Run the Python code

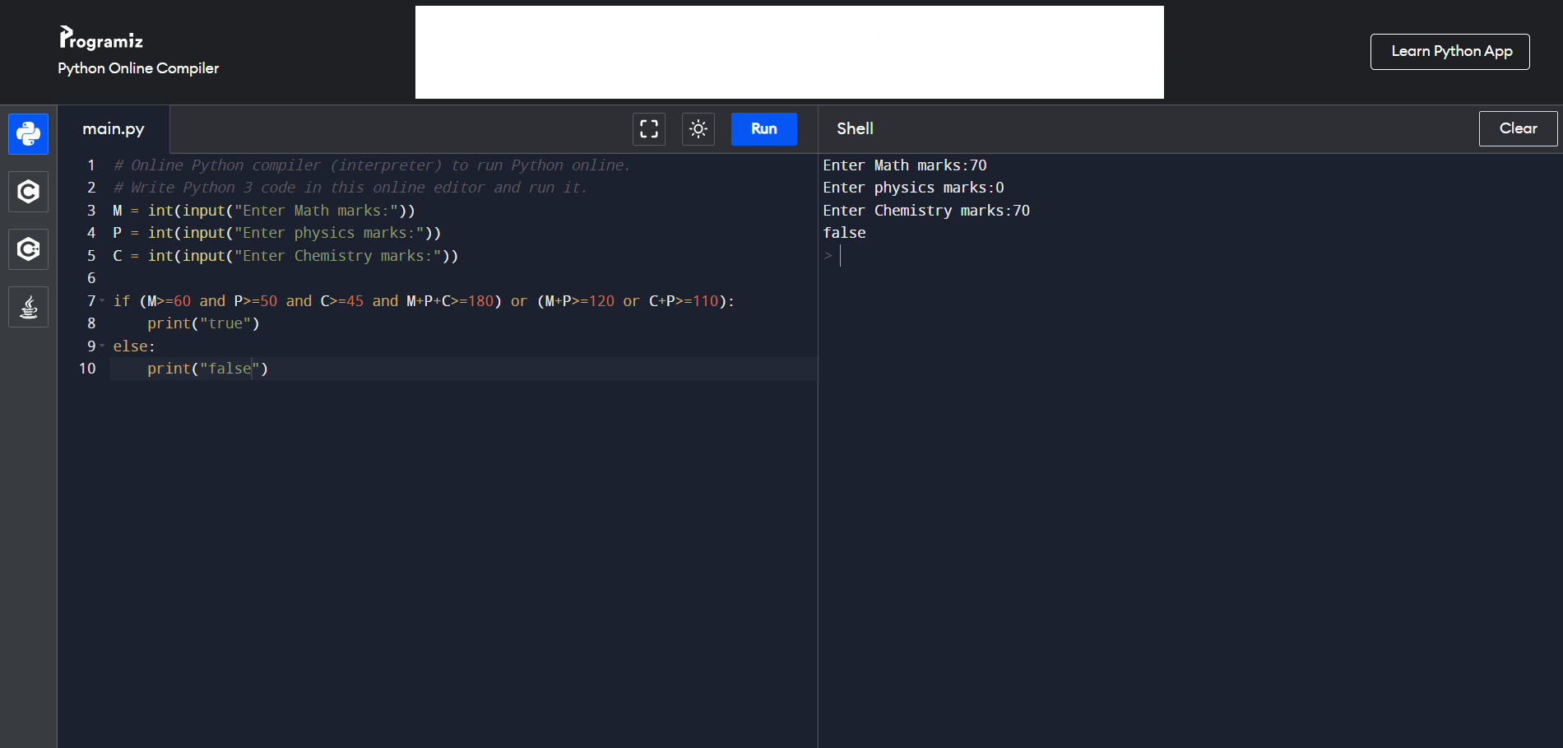click(763, 129)
